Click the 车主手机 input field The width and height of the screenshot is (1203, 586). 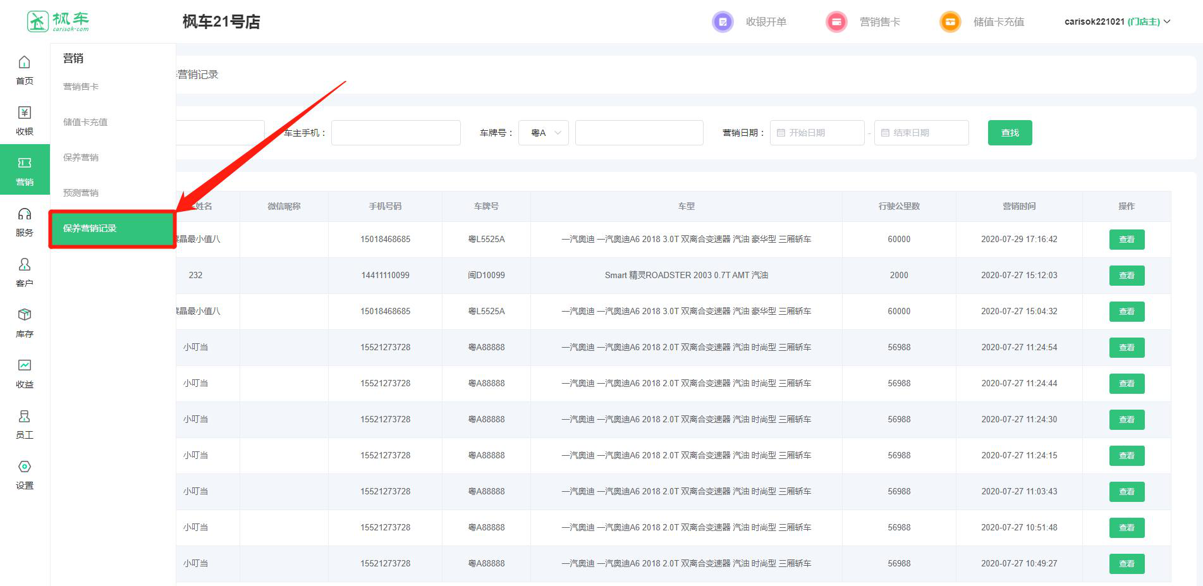pos(396,133)
